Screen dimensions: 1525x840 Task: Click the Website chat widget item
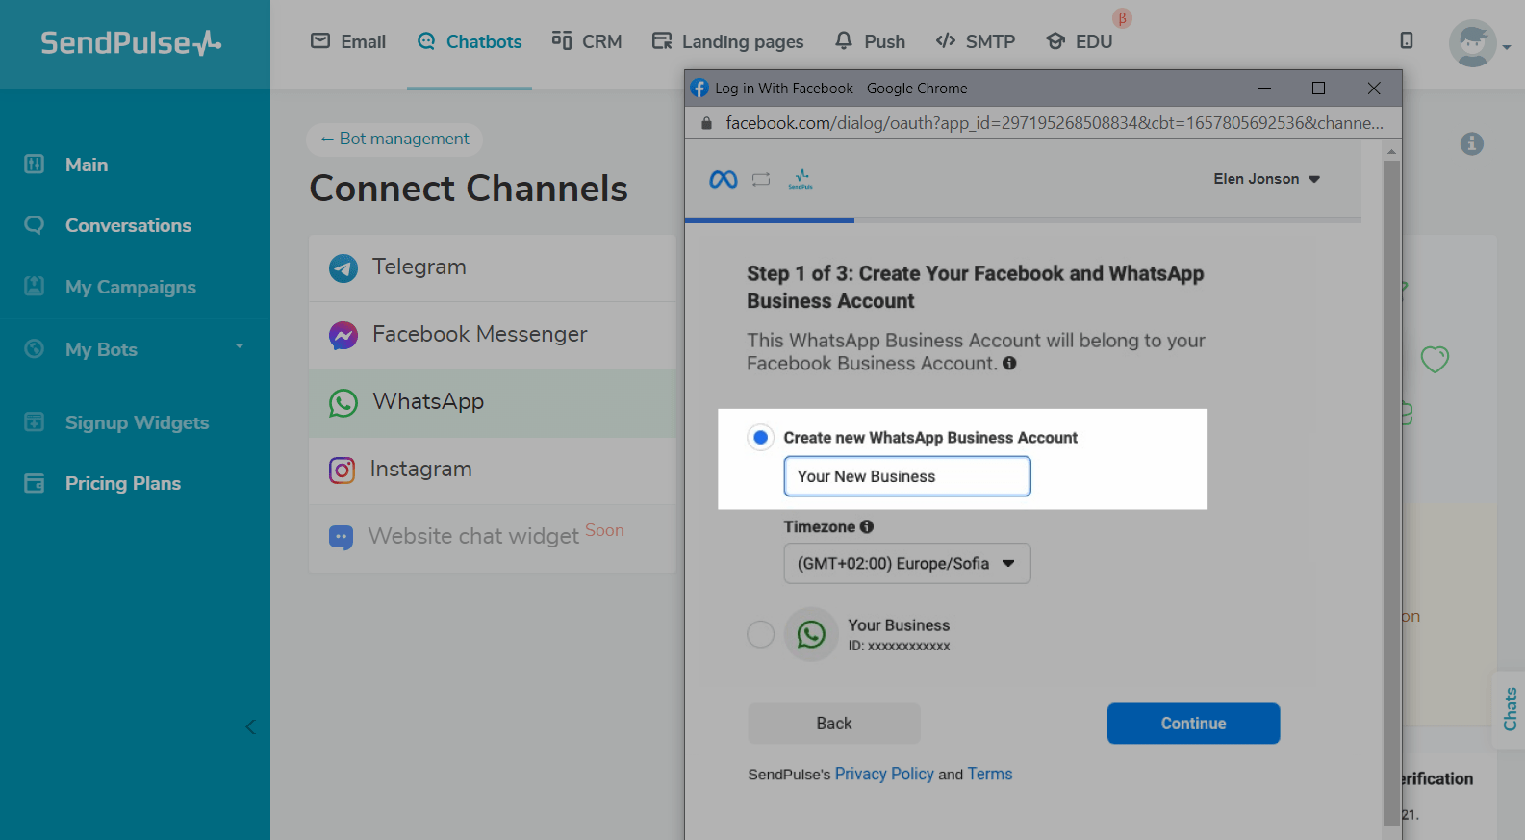492,537
